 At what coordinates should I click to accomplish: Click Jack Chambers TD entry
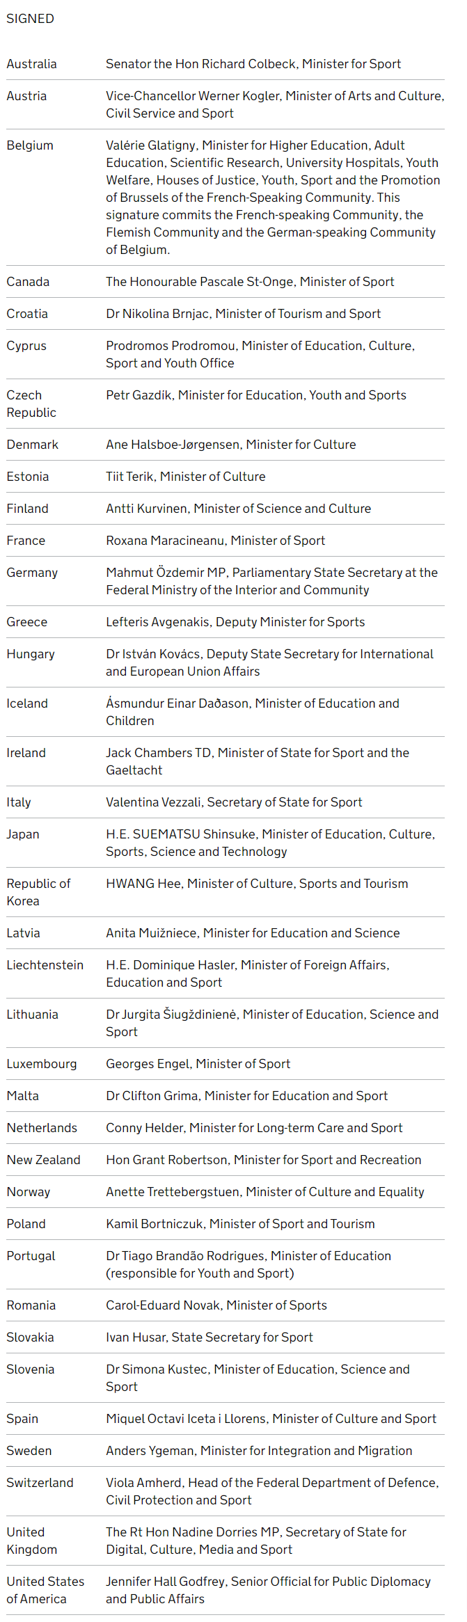pyautogui.click(x=258, y=761)
